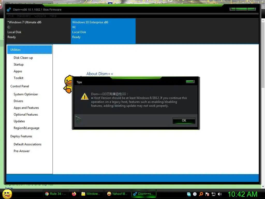Select the Windows 10 Enterprise x86 image tile
Screen dimensions: 265x199
(x=103, y=31)
